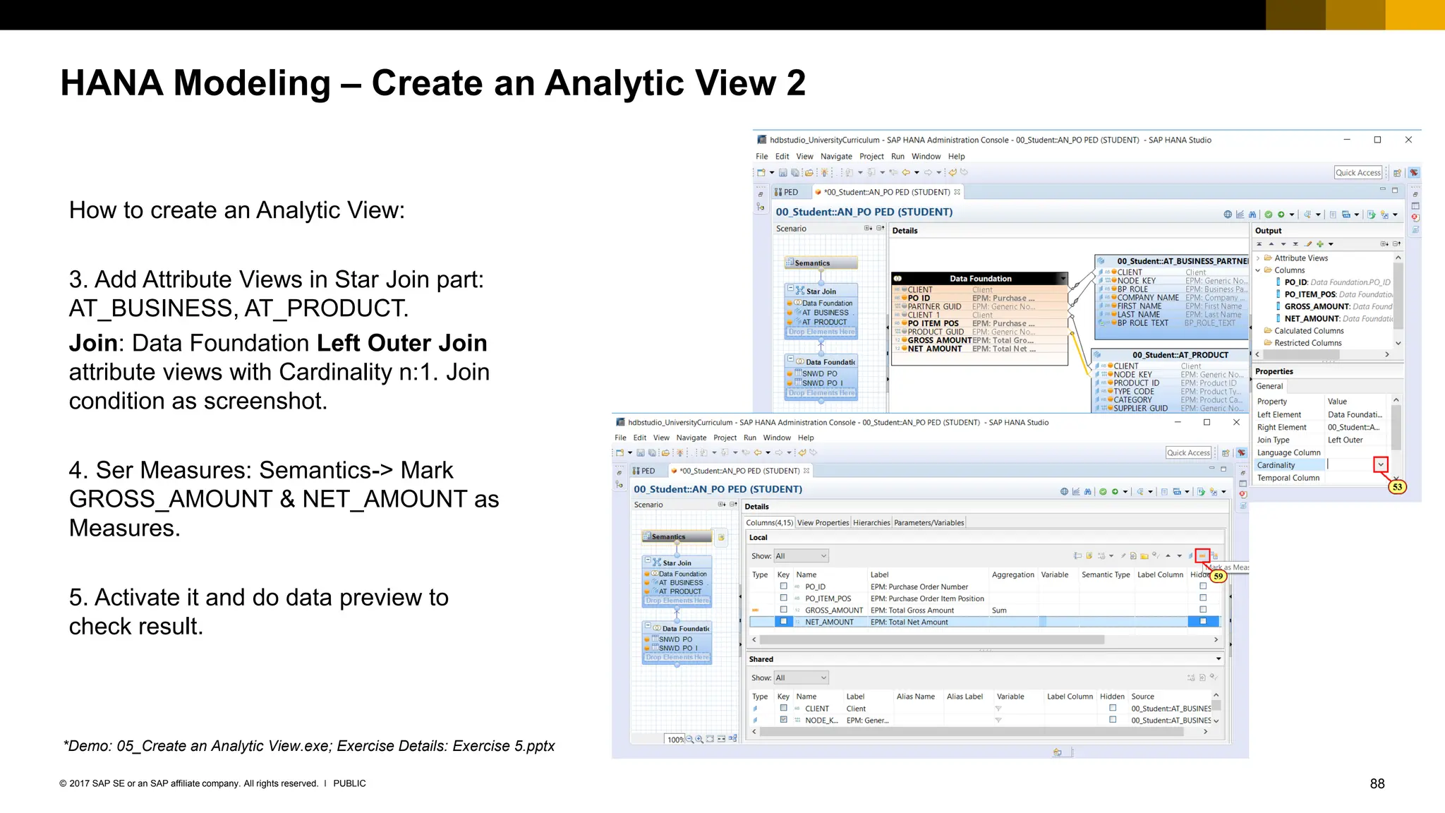Click the horizontal scrollbar under Local columns table
This screenshot has width=1445, height=813.
pos(931,639)
